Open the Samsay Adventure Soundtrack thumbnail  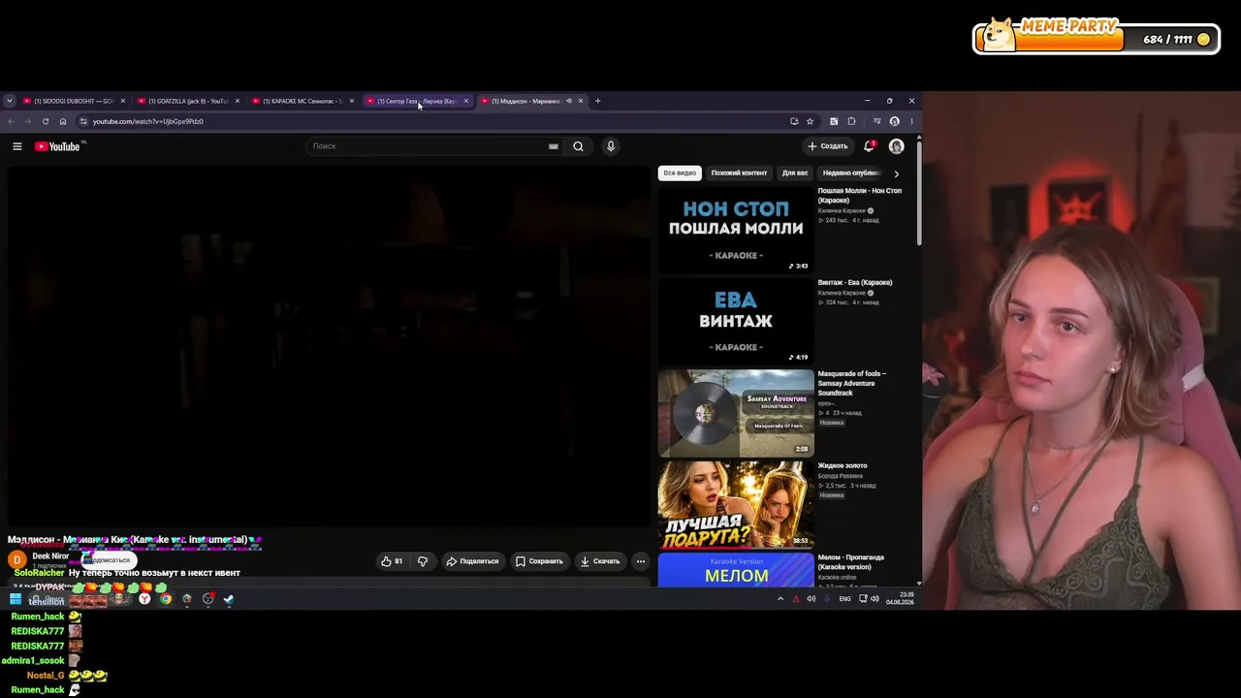pyautogui.click(x=736, y=413)
